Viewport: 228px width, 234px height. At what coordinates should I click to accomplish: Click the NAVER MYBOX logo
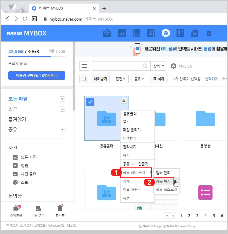coord(26,33)
